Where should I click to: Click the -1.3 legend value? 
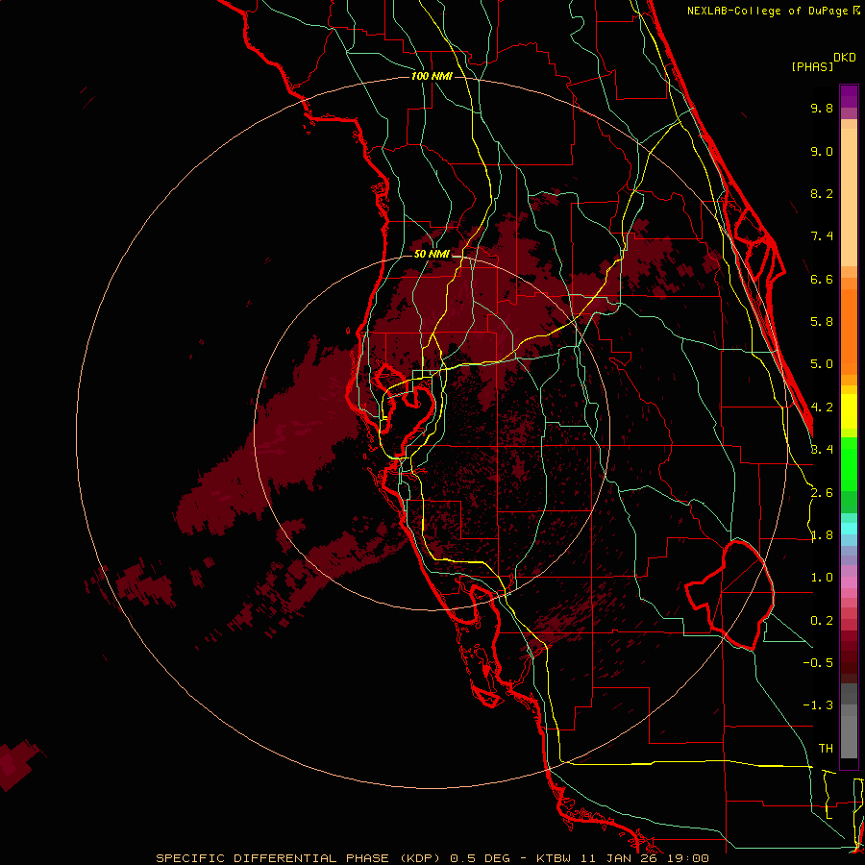click(818, 705)
